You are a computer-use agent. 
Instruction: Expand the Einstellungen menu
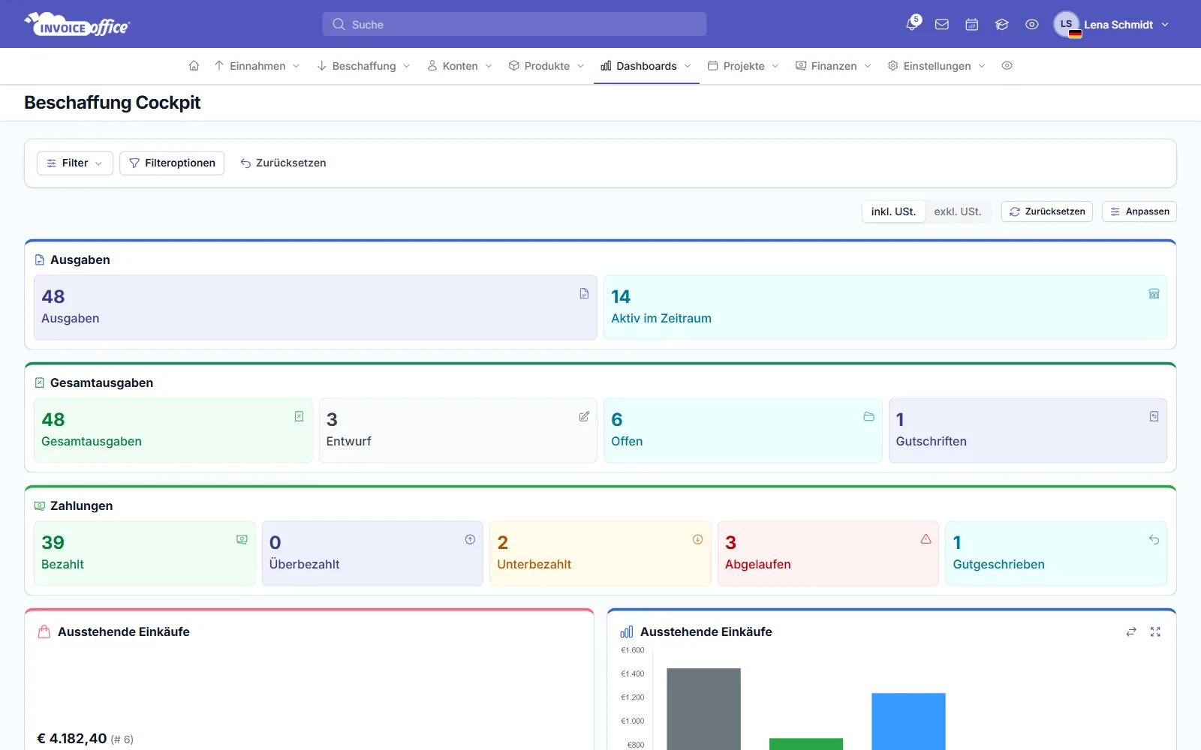(x=937, y=66)
